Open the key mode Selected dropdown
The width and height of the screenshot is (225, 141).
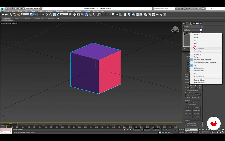point(192,129)
